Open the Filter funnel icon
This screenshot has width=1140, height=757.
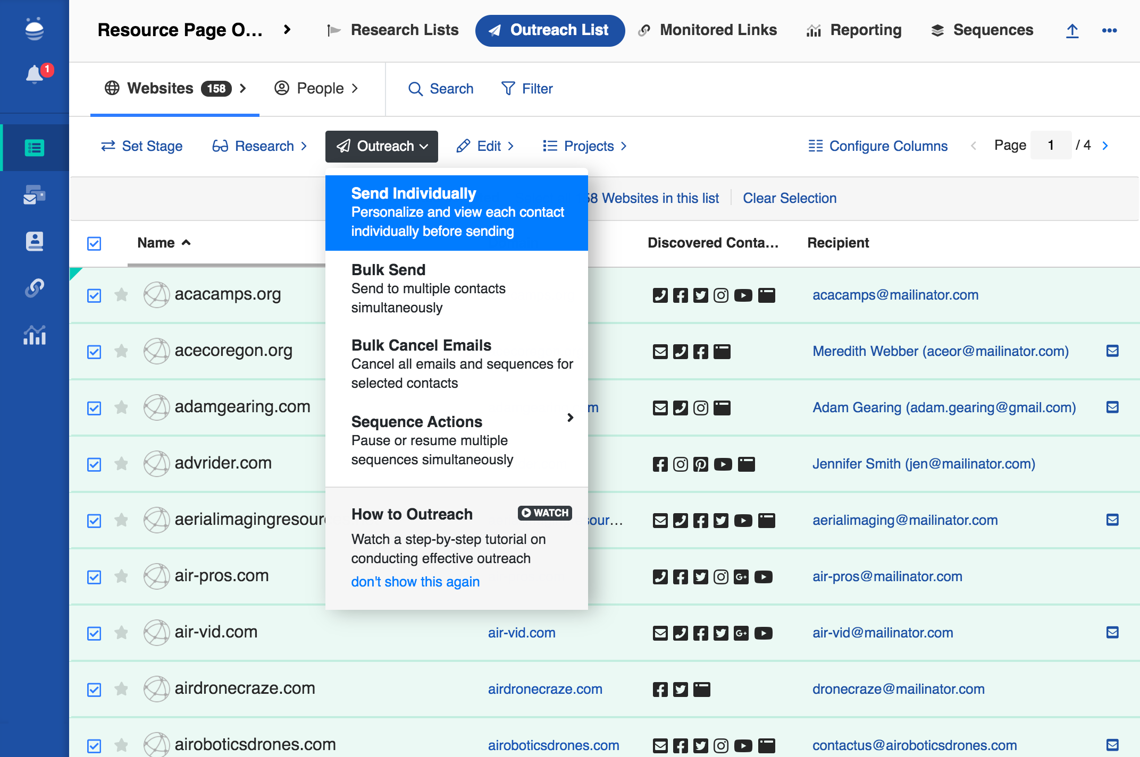click(508, 89)
